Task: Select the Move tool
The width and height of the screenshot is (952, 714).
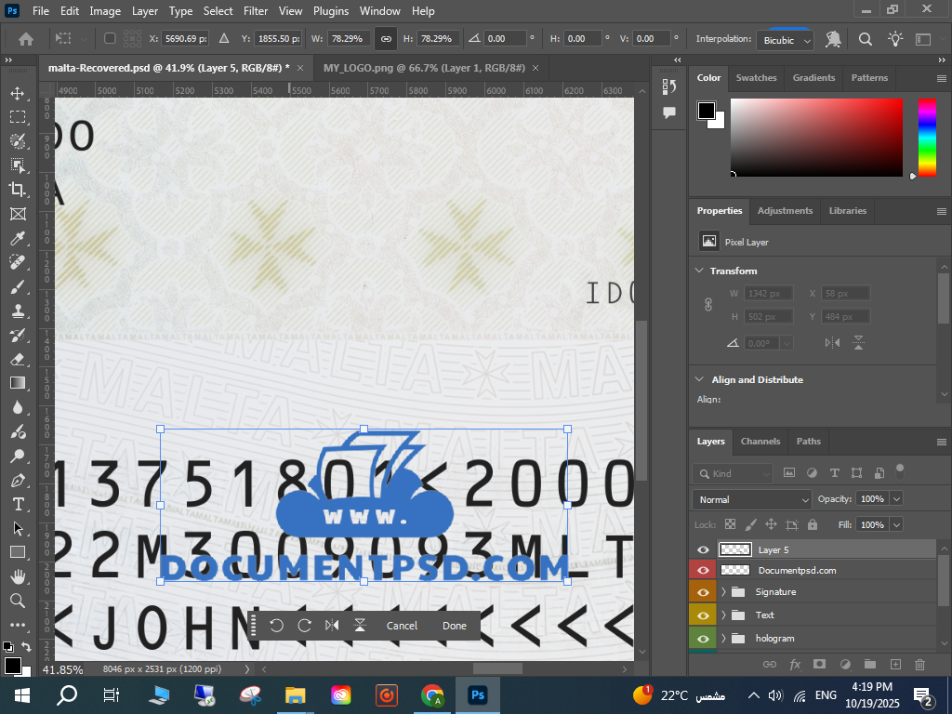Action: point(18,93)
